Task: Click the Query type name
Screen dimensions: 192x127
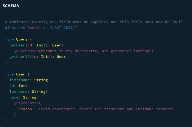Action: point(22,39)
